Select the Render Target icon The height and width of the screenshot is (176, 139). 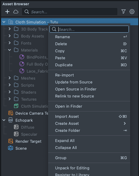pos(11,141)
